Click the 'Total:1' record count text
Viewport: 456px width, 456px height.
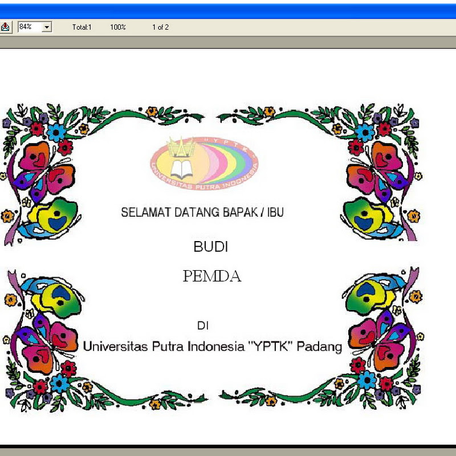[x=82, y=27]
